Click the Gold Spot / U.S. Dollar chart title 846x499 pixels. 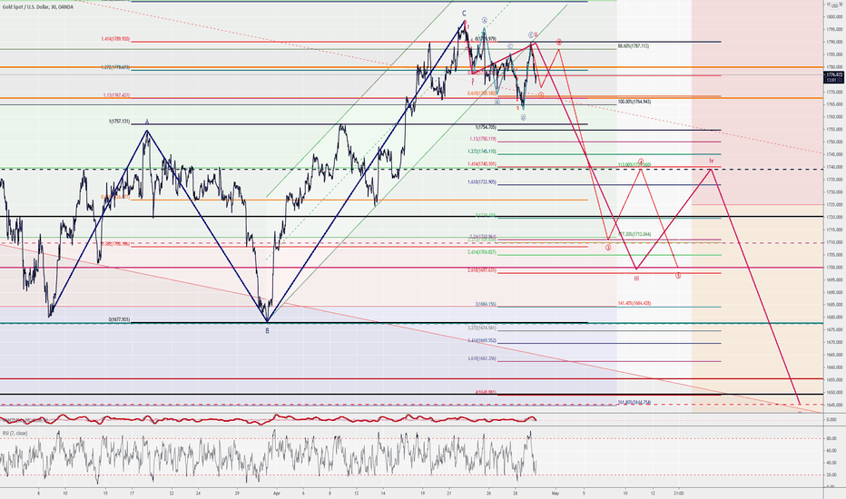[x=37, y=5]
